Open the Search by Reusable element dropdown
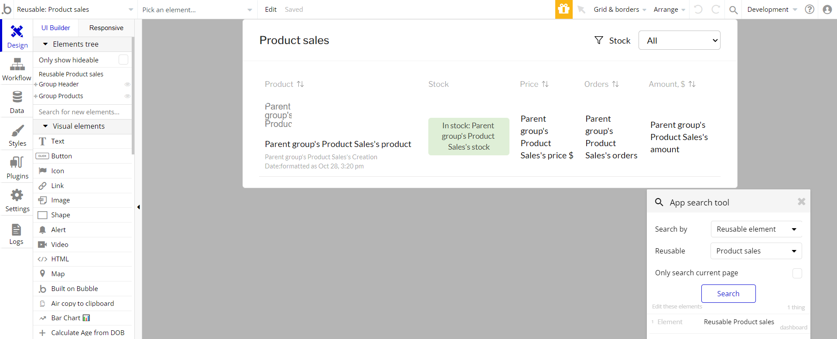The height and width of the screenshot is (339, 837). pyautogui.click(x=756, y=229)
